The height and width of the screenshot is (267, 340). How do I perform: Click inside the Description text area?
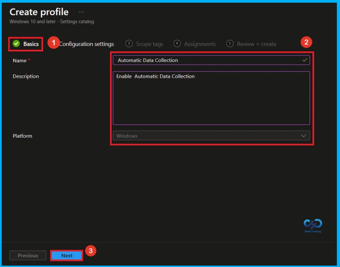point(211,98)
